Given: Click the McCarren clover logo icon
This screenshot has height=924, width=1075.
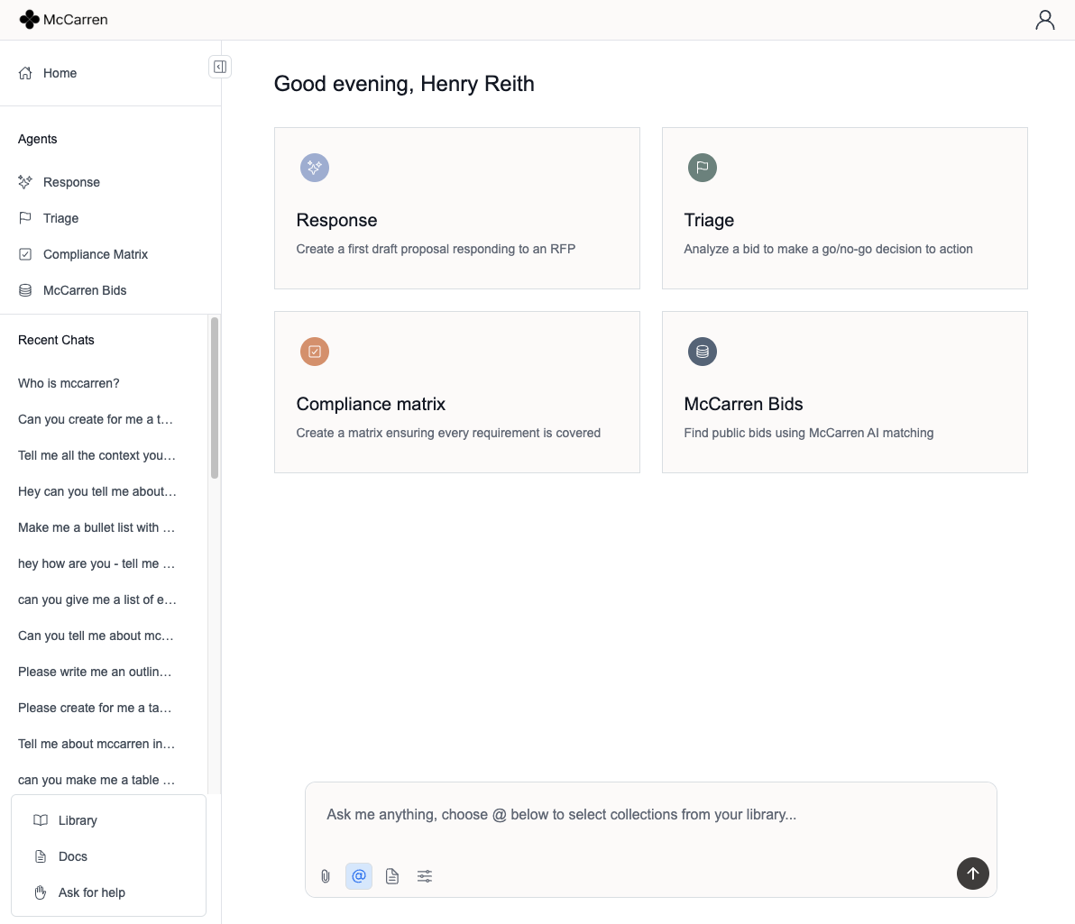Looking at the screenshot, I should click(x=29, y=20).
